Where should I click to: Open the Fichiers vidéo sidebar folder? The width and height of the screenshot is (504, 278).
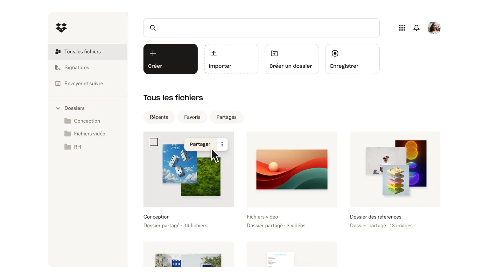click(89, 134)
